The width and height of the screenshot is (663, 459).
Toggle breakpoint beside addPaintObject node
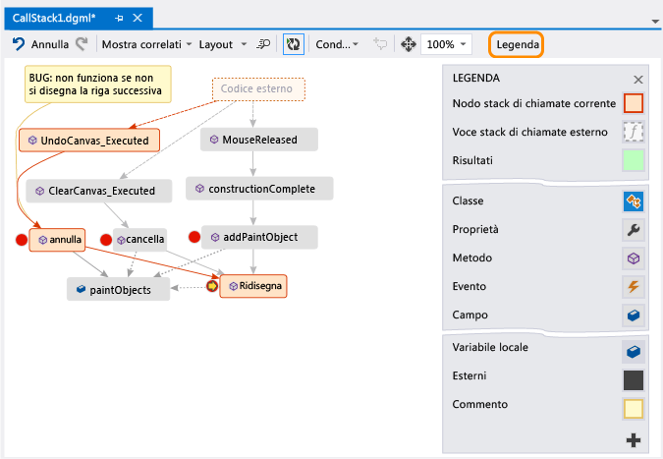194,236
